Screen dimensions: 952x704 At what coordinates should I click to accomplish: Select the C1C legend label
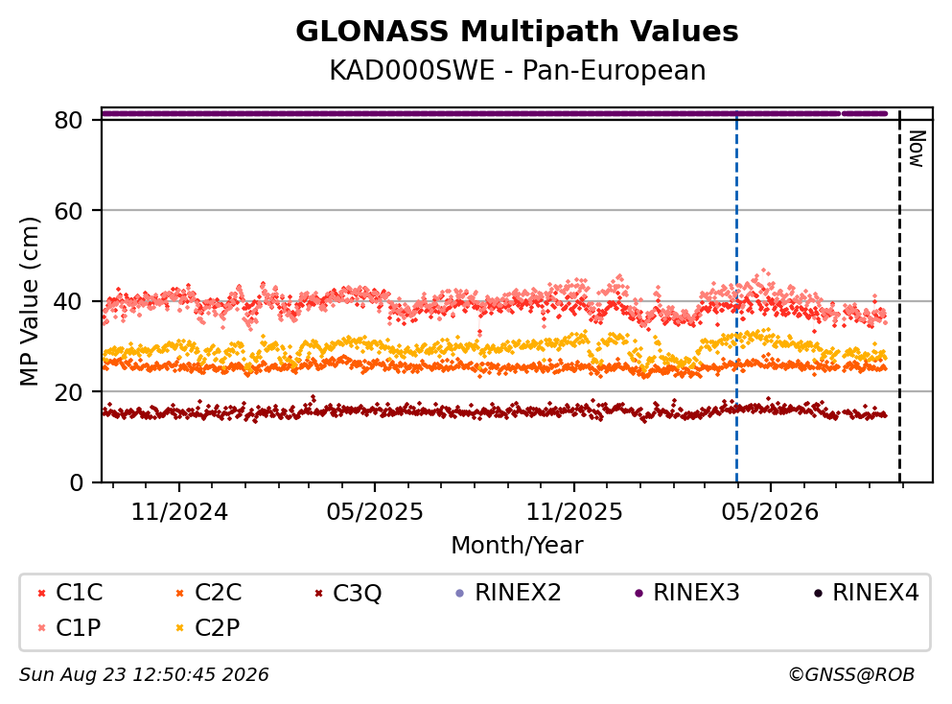pos(80,593)
